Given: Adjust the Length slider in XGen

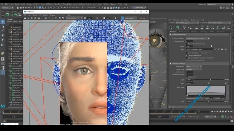Looking at the screenshot, I should coord(210,80).
